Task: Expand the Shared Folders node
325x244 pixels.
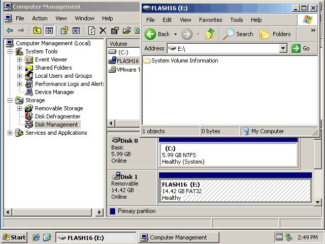Action: coord(19,68)
